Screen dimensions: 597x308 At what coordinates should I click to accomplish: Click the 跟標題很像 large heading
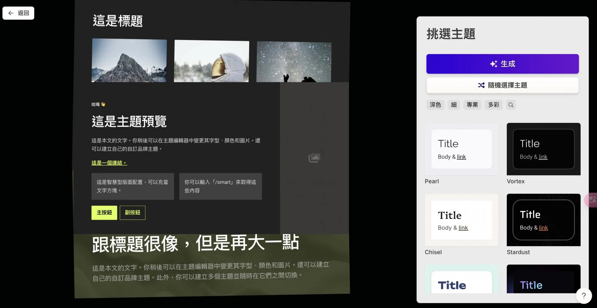(x=196, y=243)
